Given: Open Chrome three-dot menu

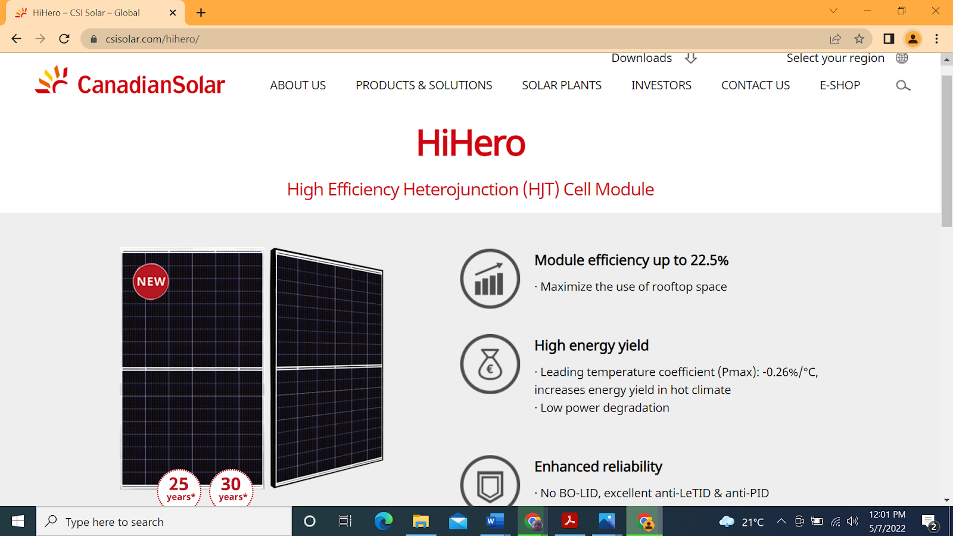Looking at the screenshot, I should pyautogui.click(x=936, y=39).
